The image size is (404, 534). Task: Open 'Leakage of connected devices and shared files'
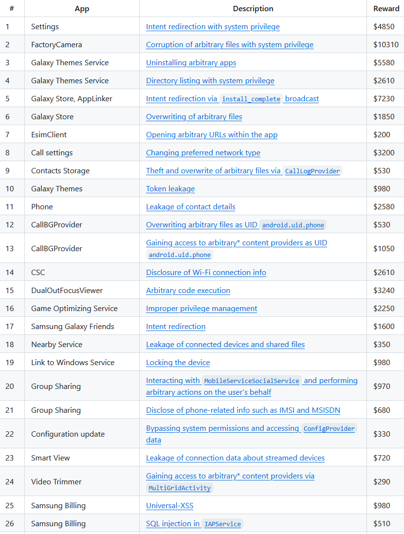(x=225, y=345)
